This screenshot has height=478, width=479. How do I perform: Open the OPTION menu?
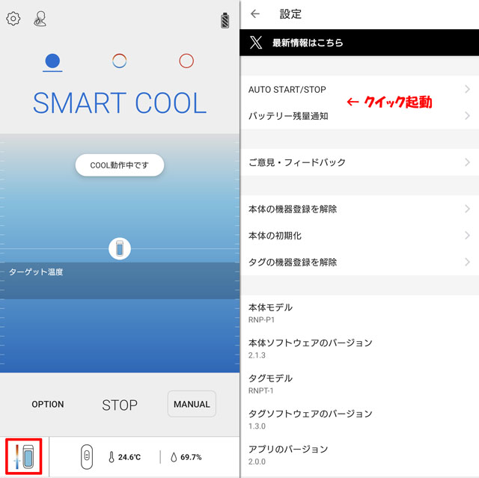[x=48, y=404]
